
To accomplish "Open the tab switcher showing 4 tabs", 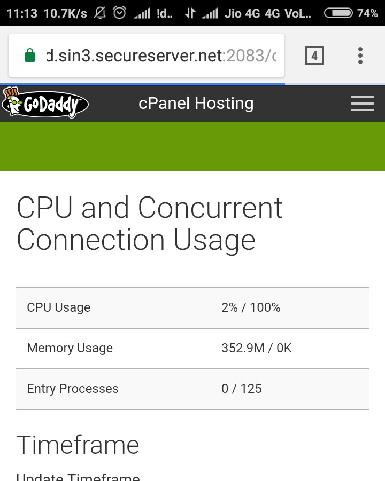I will (314, 56).
